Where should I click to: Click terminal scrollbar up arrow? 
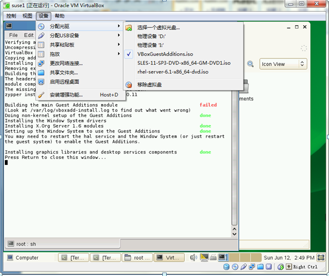click(x=234, y=229)
